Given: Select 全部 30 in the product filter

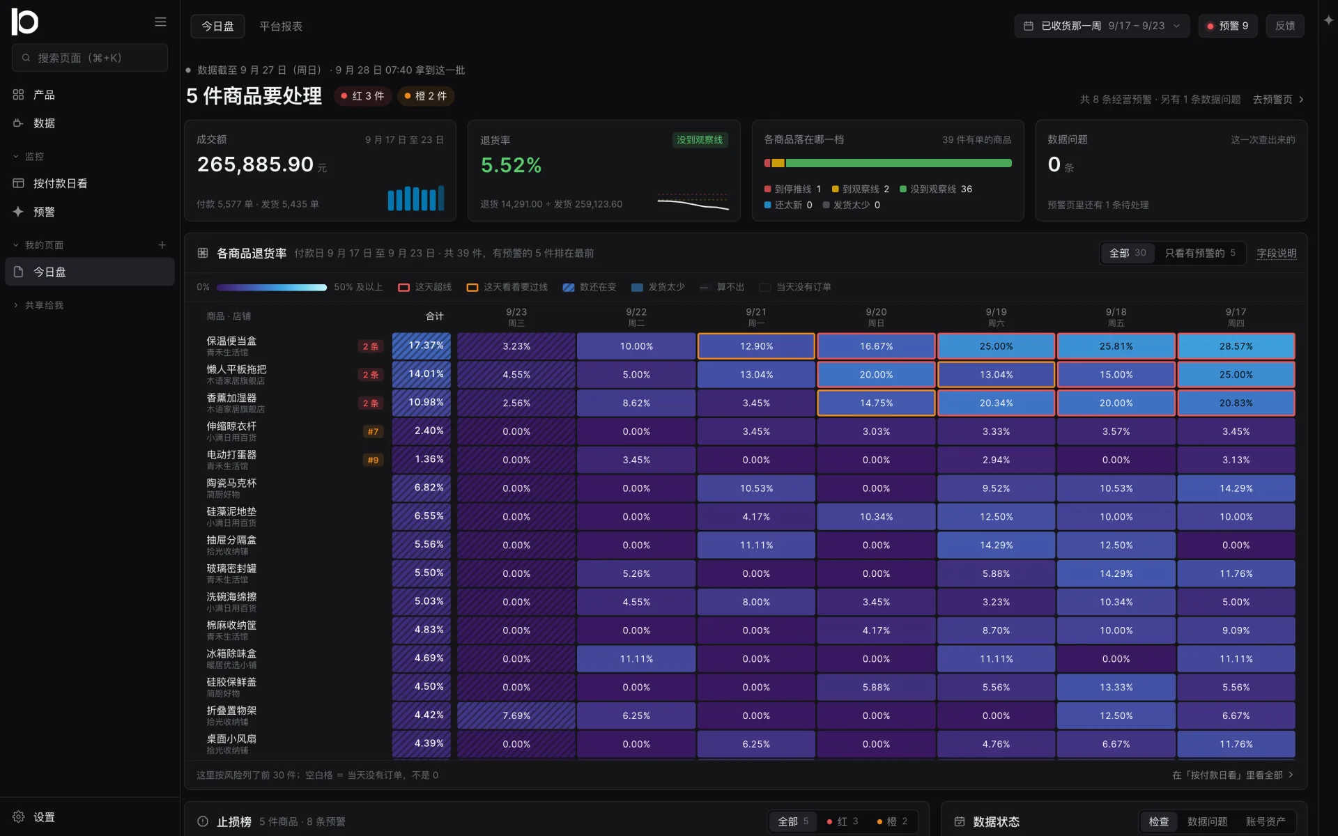Looking at the screenshot, I should pos(1128,253).
